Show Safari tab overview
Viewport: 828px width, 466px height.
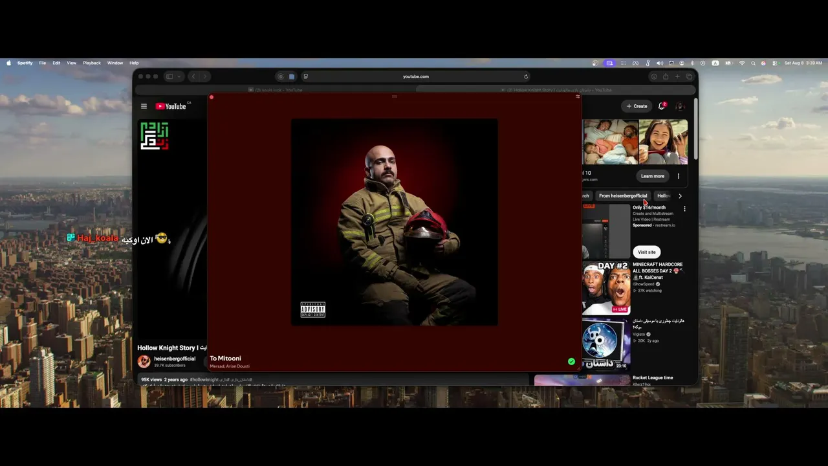coord(689,76)
